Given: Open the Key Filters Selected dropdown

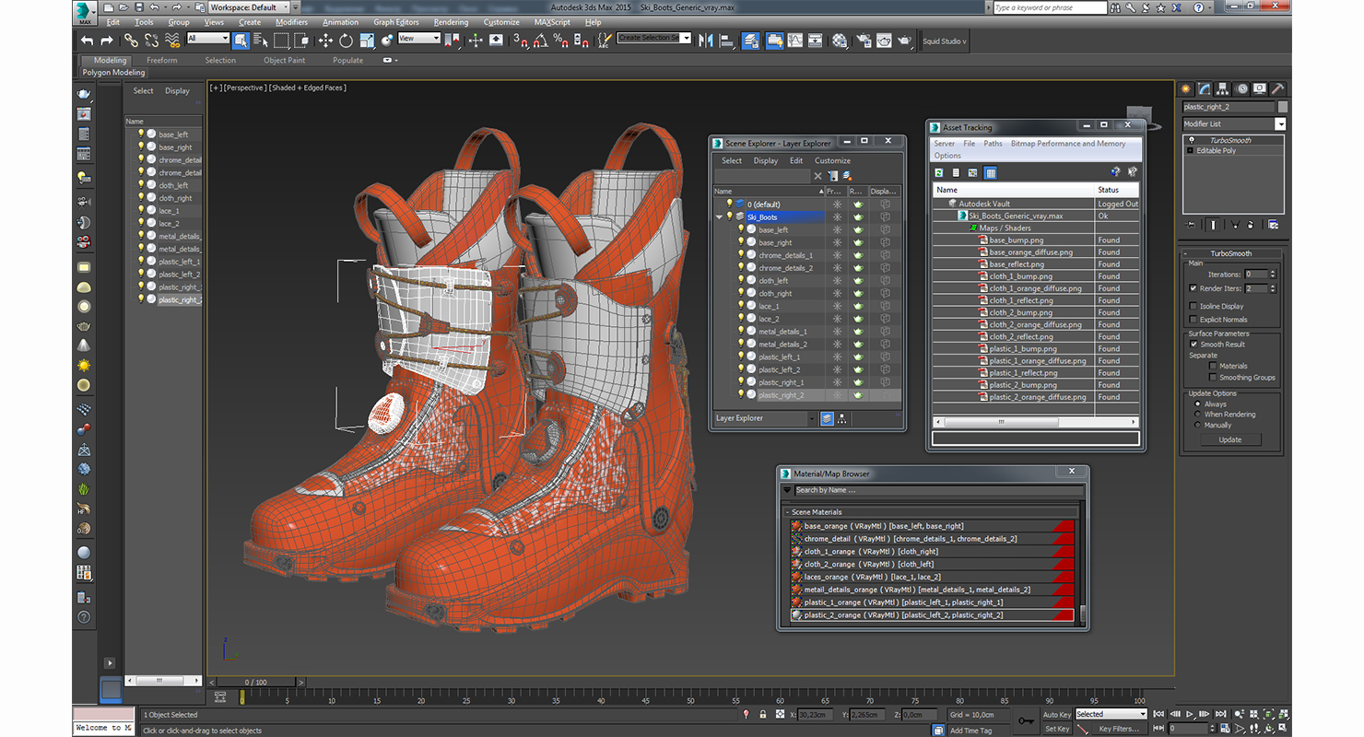Looking at the screenshot, I should [1111, 714].
